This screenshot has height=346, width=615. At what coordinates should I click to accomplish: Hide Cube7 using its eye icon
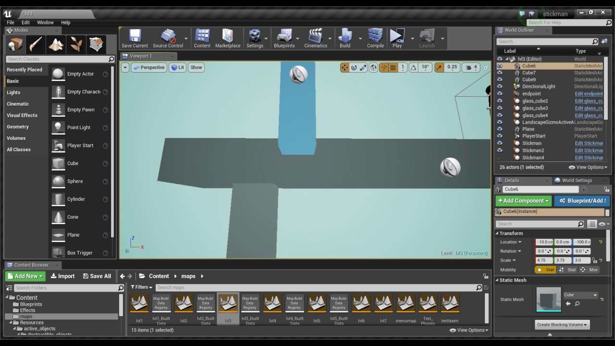coord(500,73)
